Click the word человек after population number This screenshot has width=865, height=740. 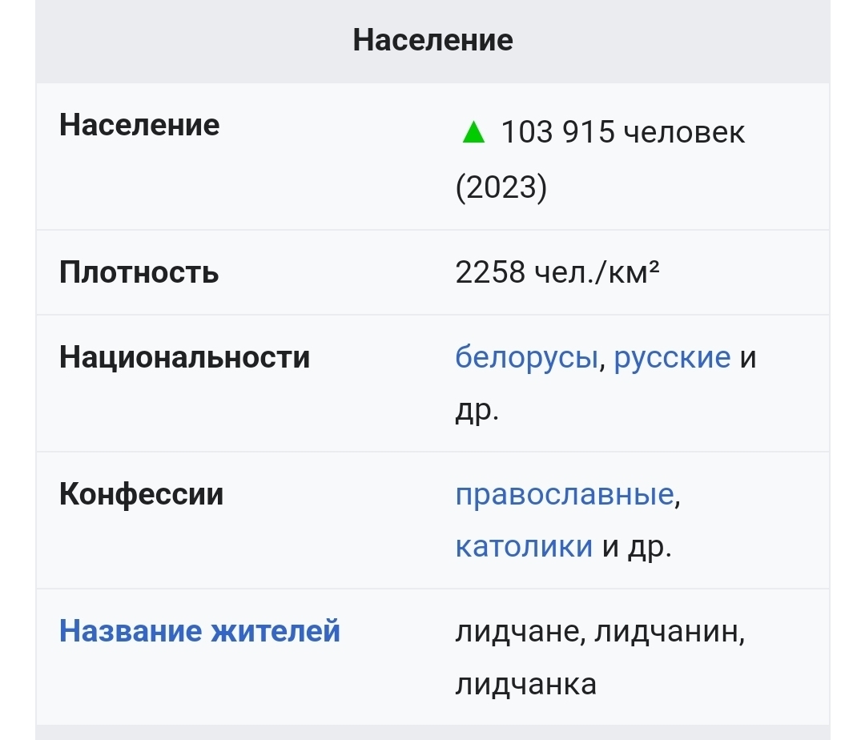(684, 132)
